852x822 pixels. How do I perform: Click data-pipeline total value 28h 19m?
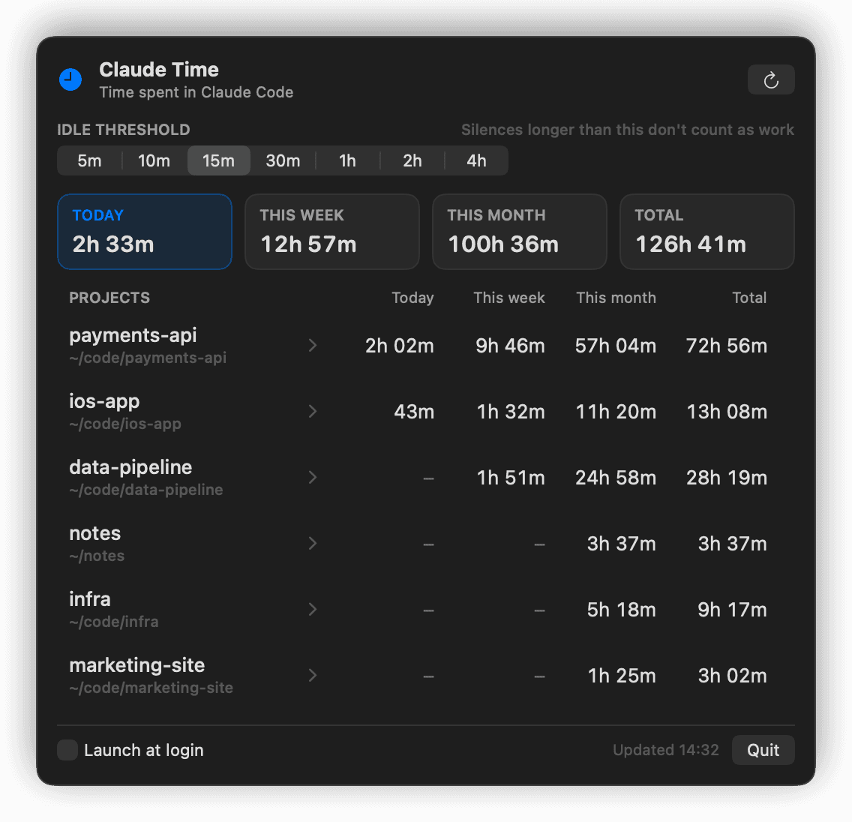[x=727, y=478]
